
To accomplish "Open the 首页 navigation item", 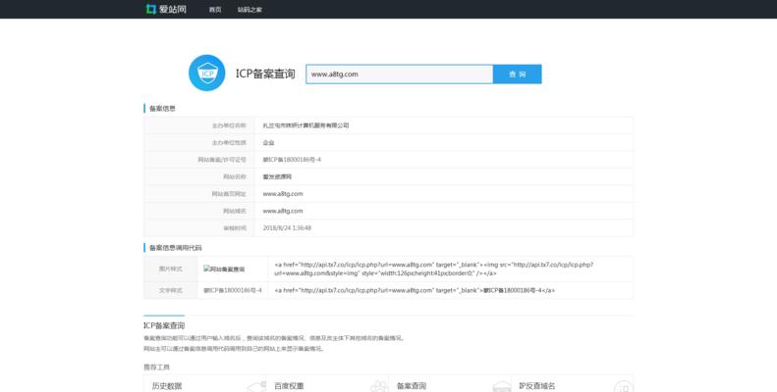I will point(215,10).
